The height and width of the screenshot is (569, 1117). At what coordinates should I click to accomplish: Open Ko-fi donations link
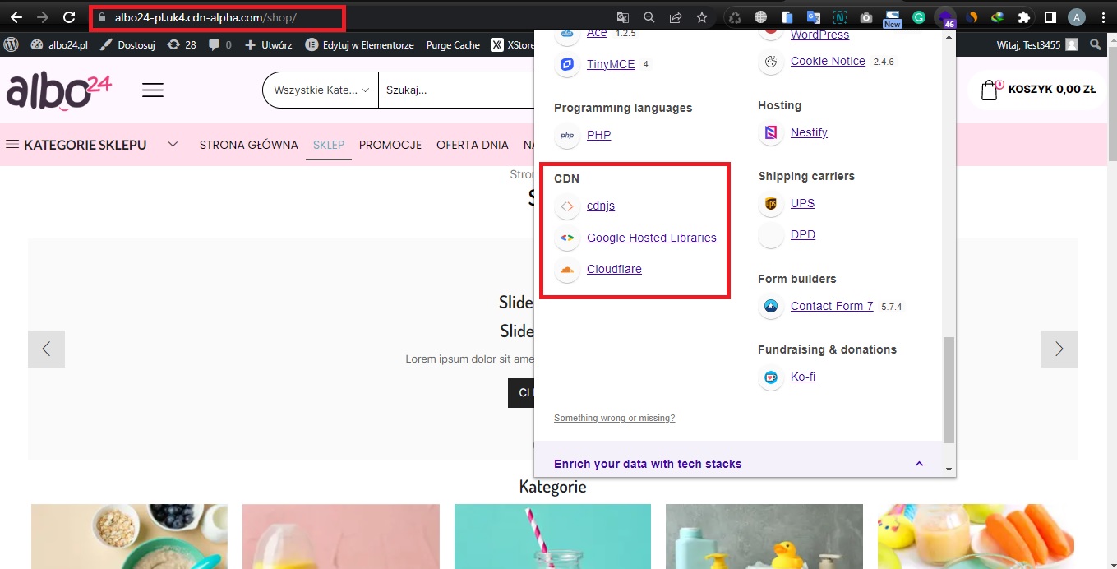803,377
